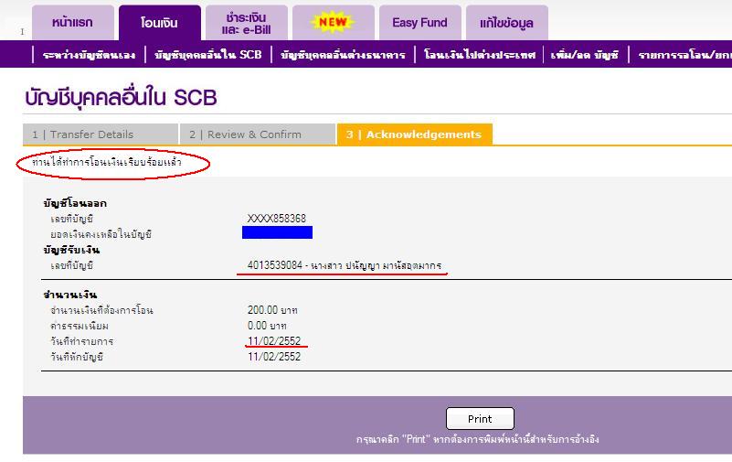Click the blue masked balance box

tap(277, 232)
